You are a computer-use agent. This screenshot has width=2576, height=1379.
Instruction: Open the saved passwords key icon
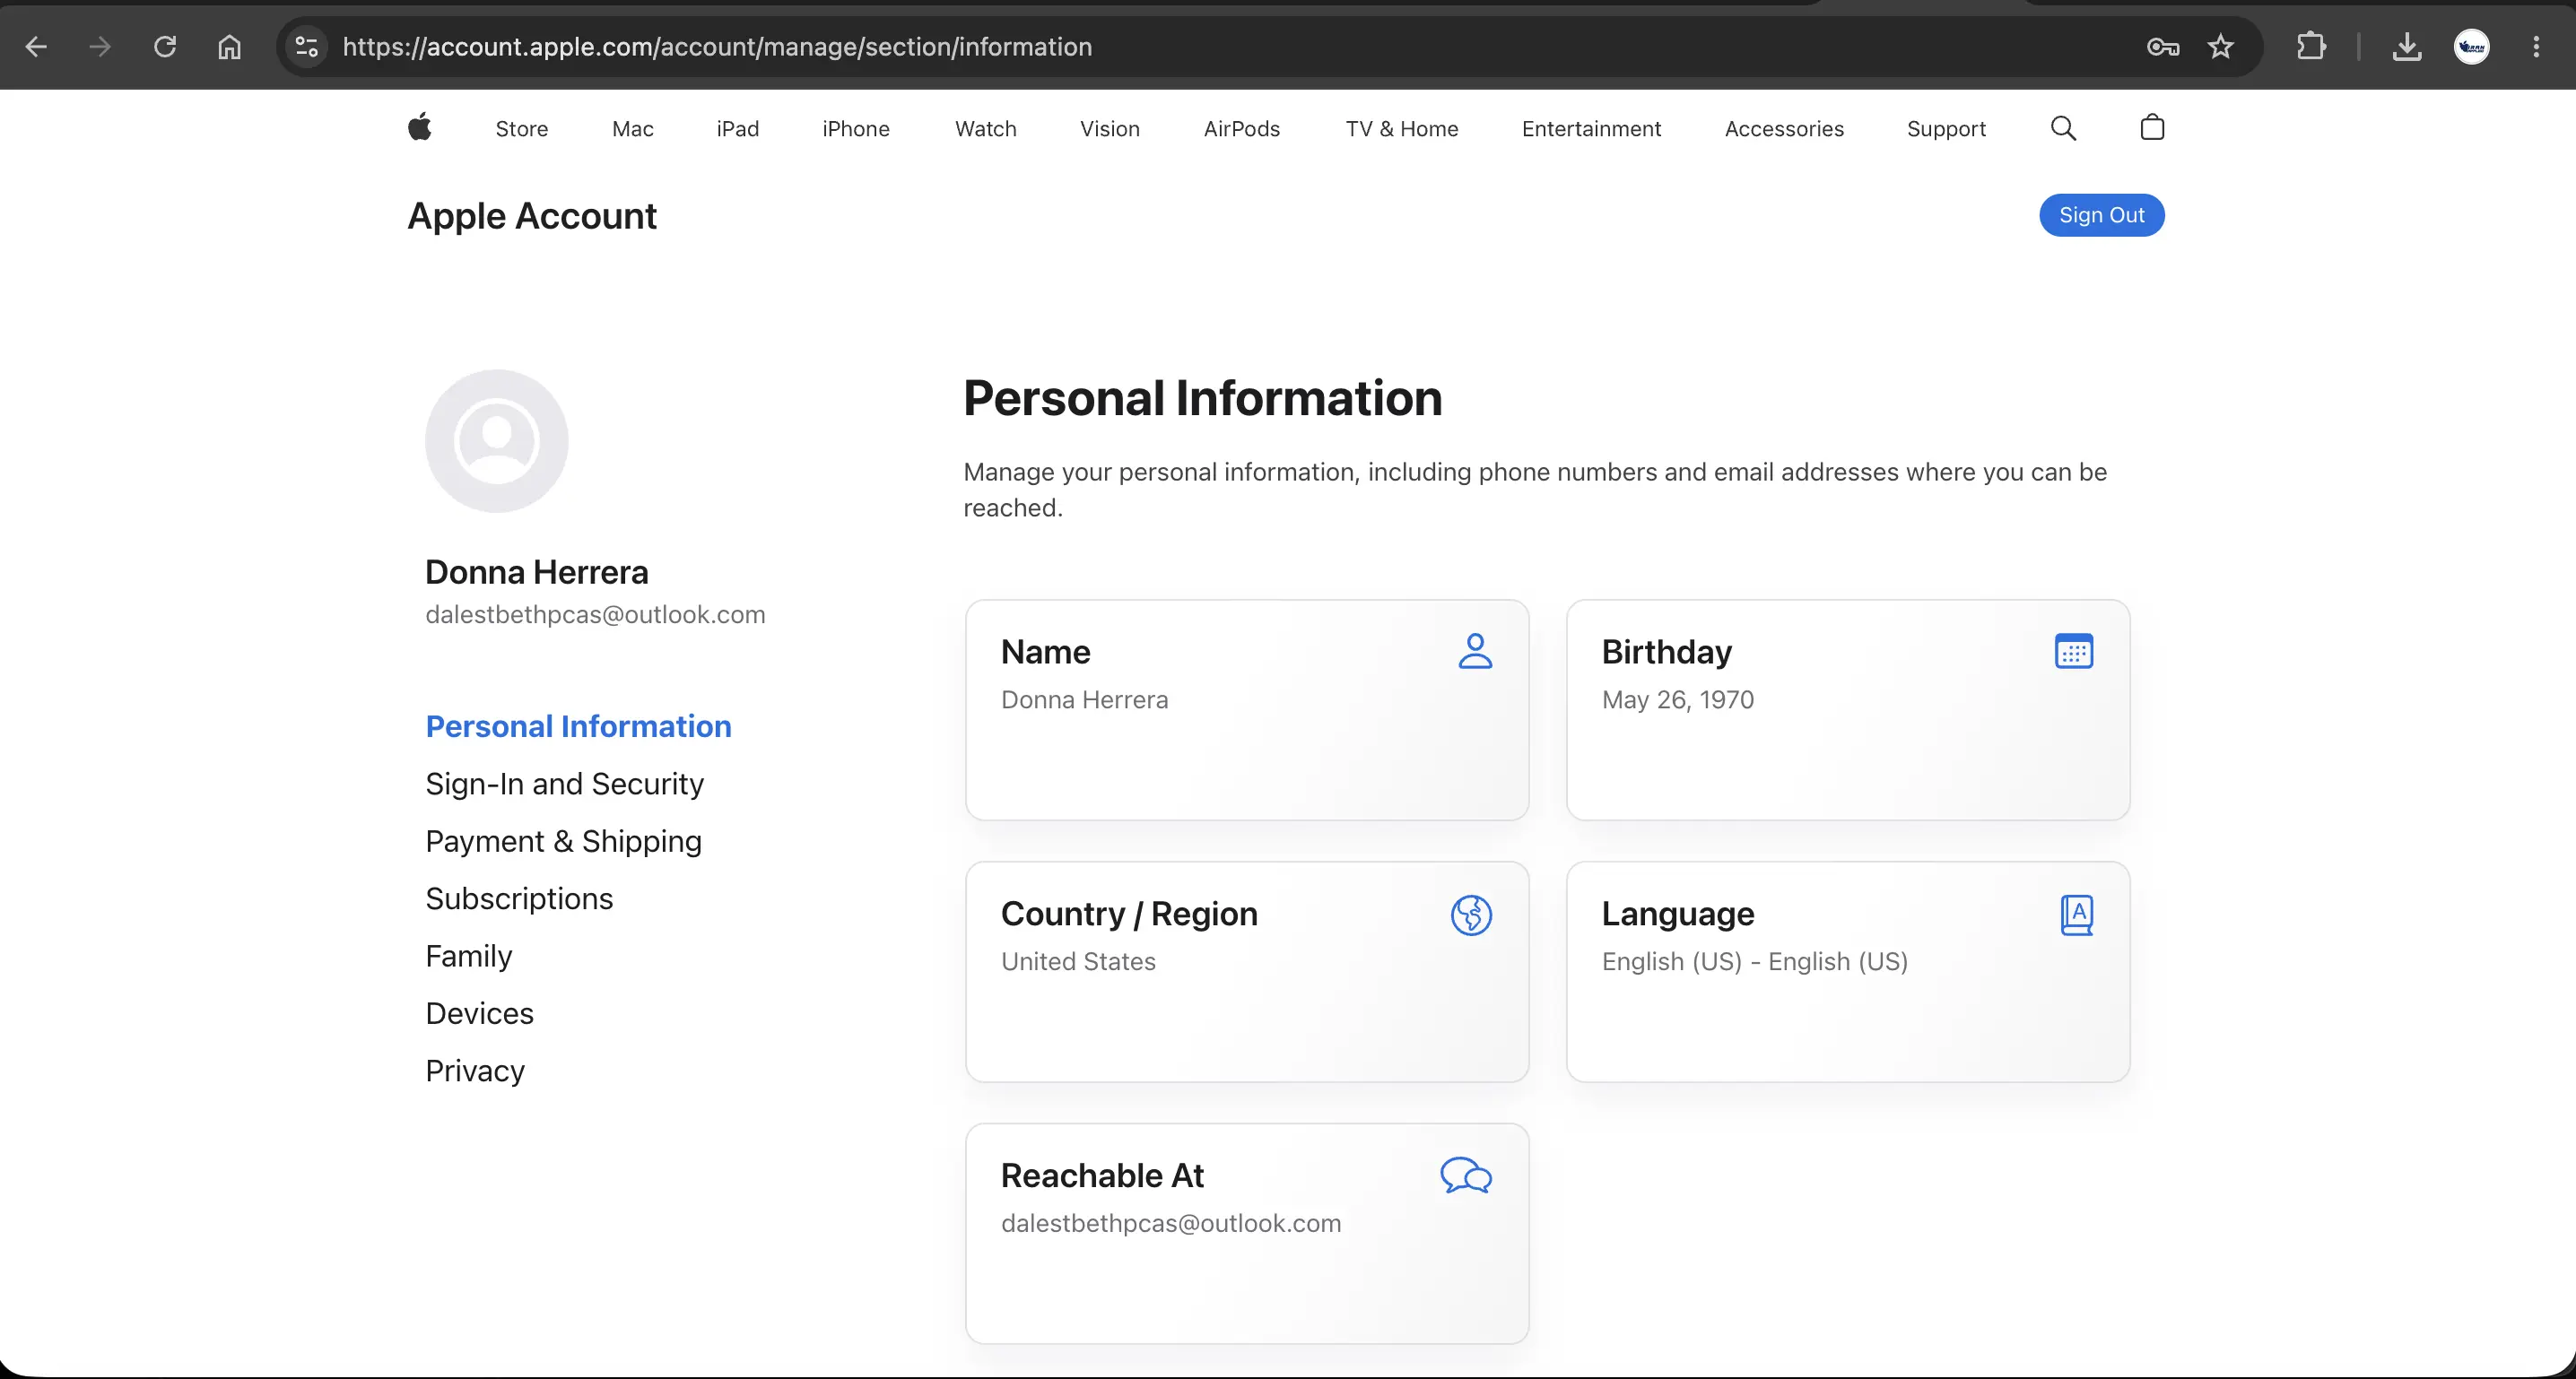point(2163,47)
